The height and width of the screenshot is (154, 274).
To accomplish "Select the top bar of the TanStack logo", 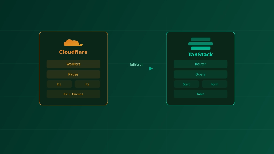I will coord(201,39).
